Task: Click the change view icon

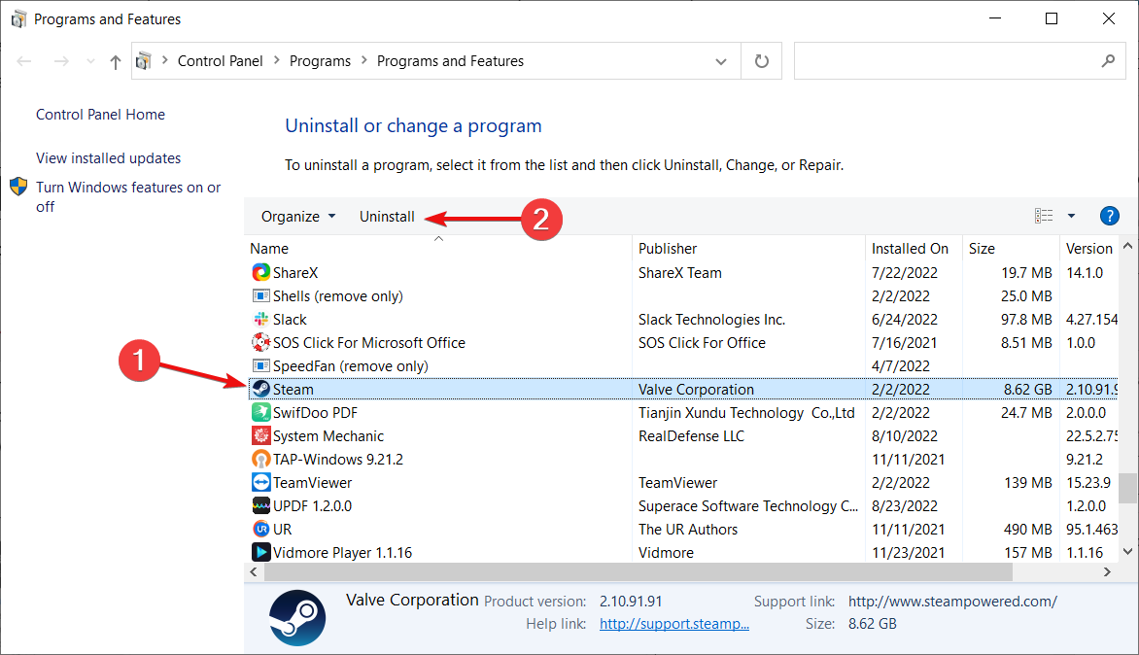Action: pos(1044,216)
